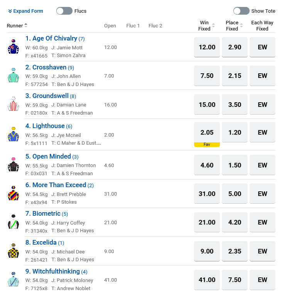Enable the Show Tote toggle

coord(241,11)
